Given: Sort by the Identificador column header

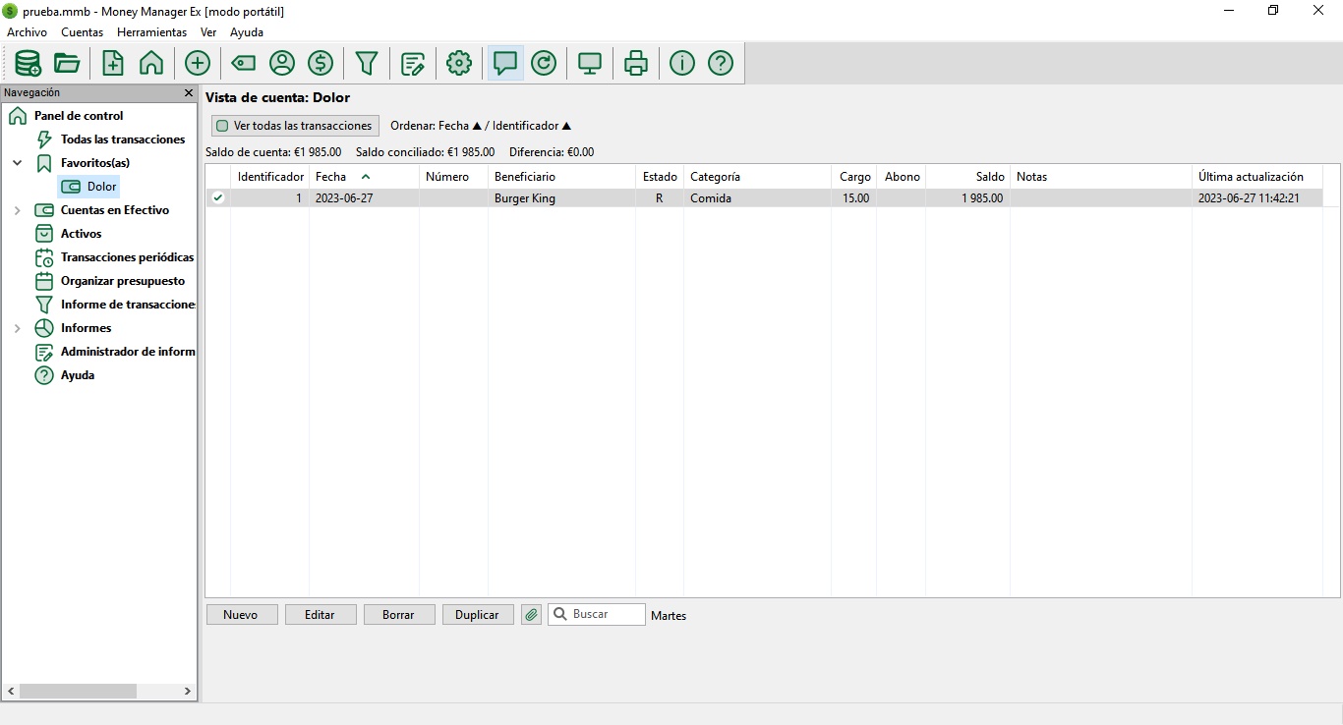Looking at the screenshot, I should 270,177.
